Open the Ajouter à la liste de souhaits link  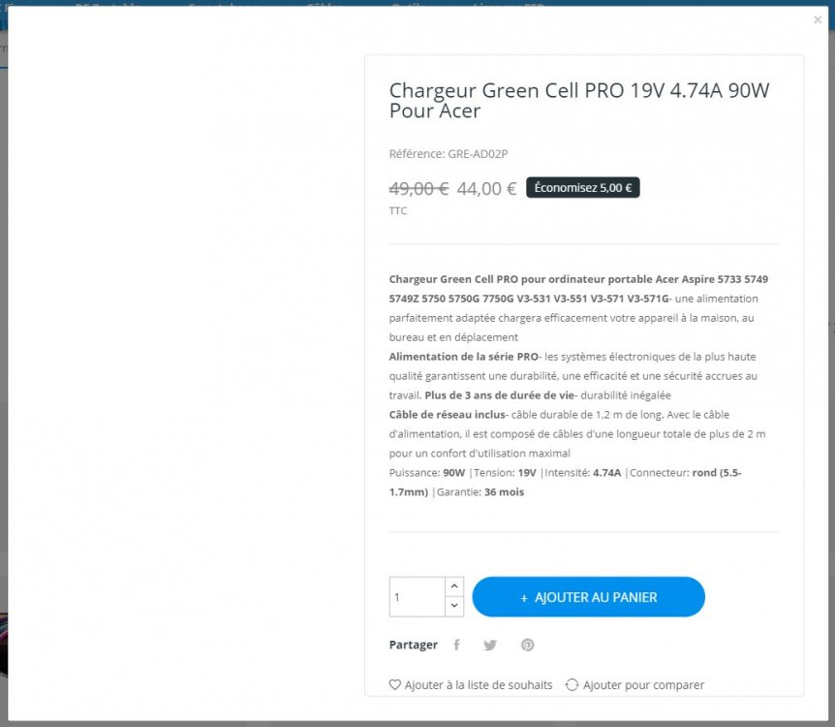pos(479,685)
